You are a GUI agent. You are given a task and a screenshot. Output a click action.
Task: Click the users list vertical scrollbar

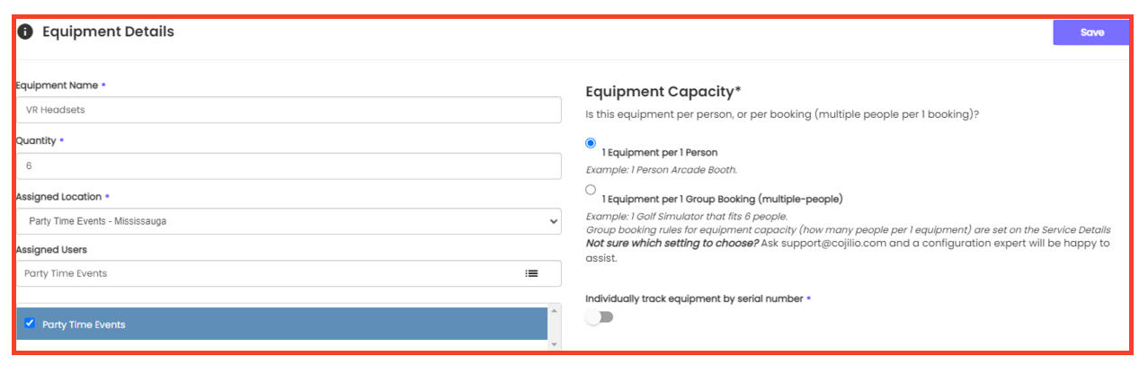[554, 328]
